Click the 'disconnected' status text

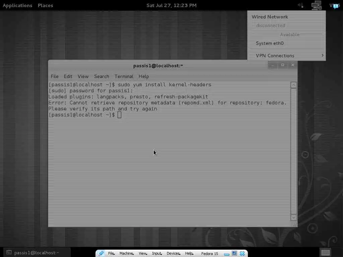(x=271, y=25)
